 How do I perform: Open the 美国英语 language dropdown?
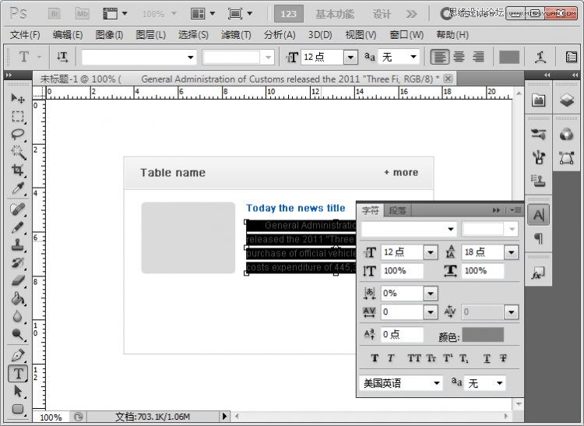[x=437, y=383]
